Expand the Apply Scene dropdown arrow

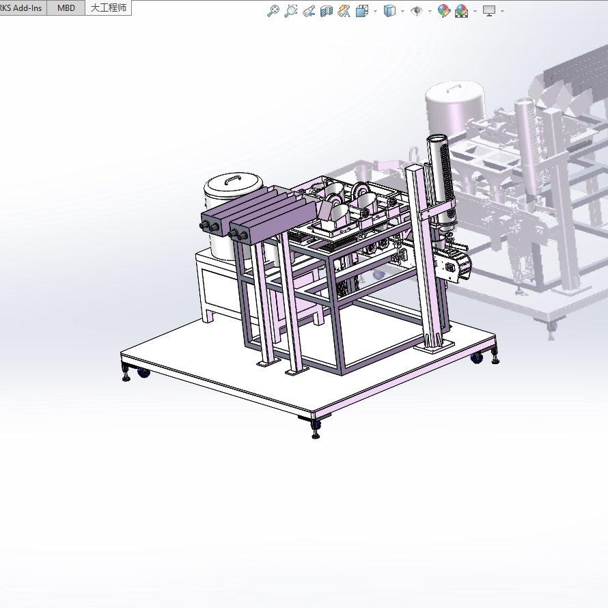pyautogui.click(x=475, y=11)
